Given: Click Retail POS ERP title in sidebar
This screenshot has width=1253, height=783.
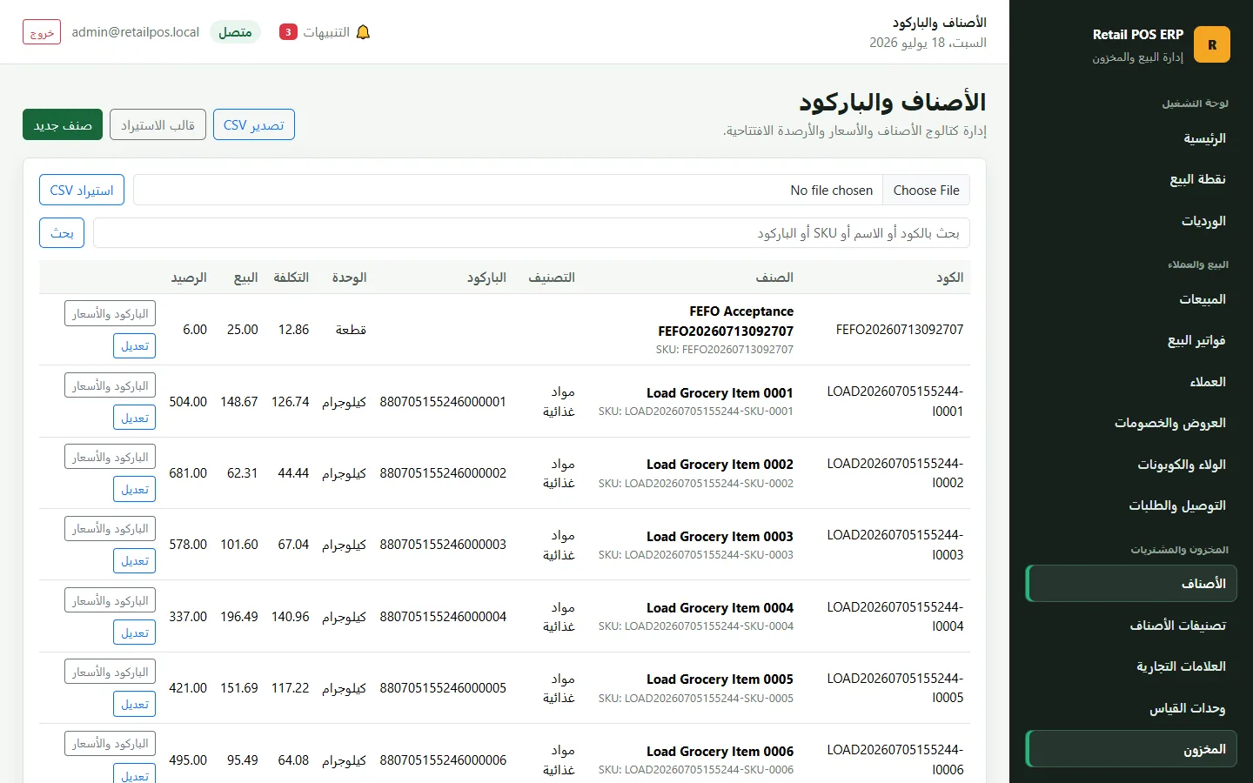Looking at the screenshot, I should pyautogui.click(x=1138, y=35).
